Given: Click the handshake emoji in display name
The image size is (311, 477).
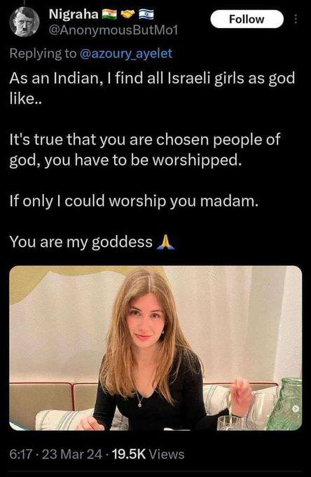Looking at the screenshot, I should (128, 14).
